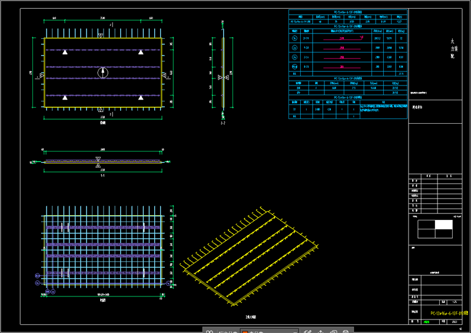Select second rebar bubble in schedule table
471x333 pixels.
[295, 48]
